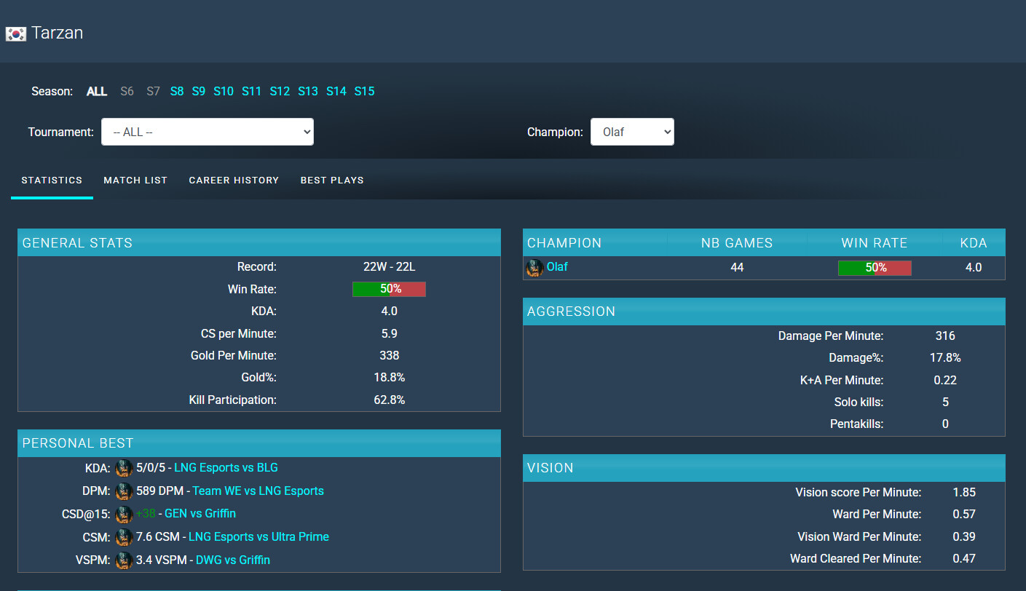Click the Vision score Per Minute value 1.85
Image resolution: width=1026 pixels, height=591 pixels.
964,492
